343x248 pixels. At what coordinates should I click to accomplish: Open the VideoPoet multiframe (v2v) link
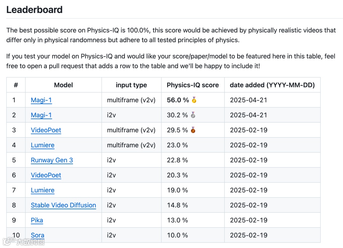point(46,130)
